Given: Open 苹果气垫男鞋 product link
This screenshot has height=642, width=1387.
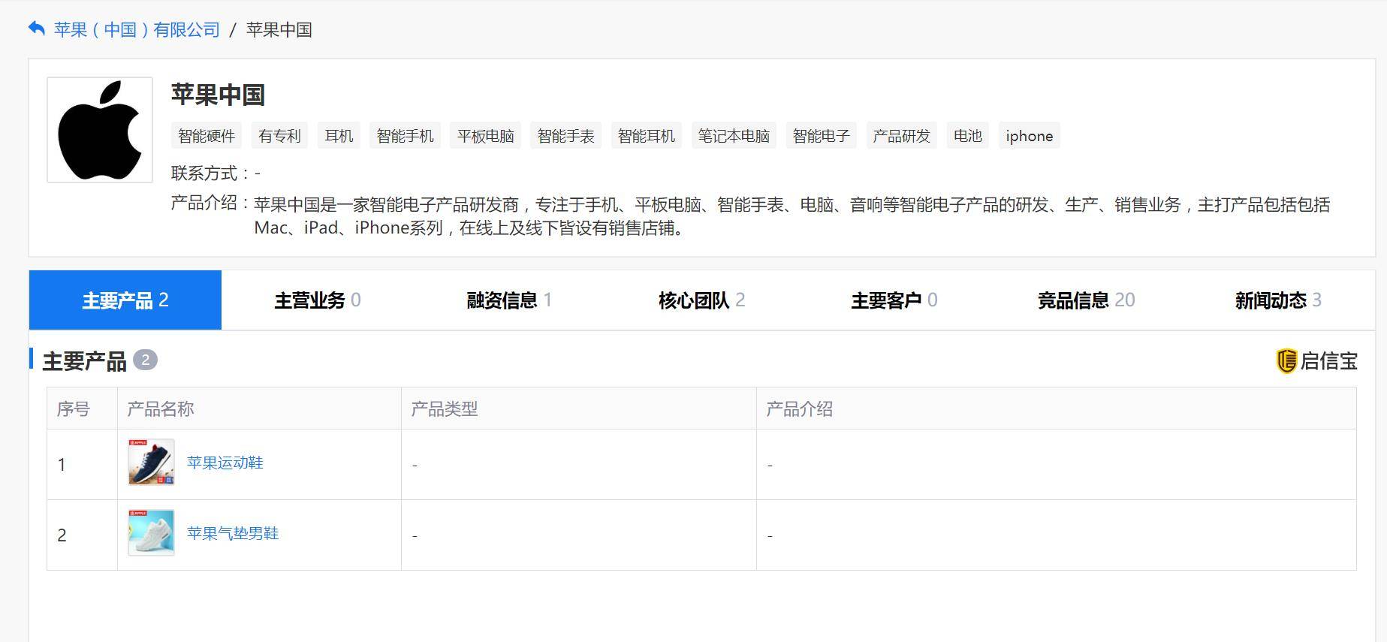Looking at the screenshot, I should 233,533.
